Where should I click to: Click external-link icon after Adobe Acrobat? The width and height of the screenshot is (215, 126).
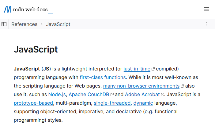click(163, 95)
